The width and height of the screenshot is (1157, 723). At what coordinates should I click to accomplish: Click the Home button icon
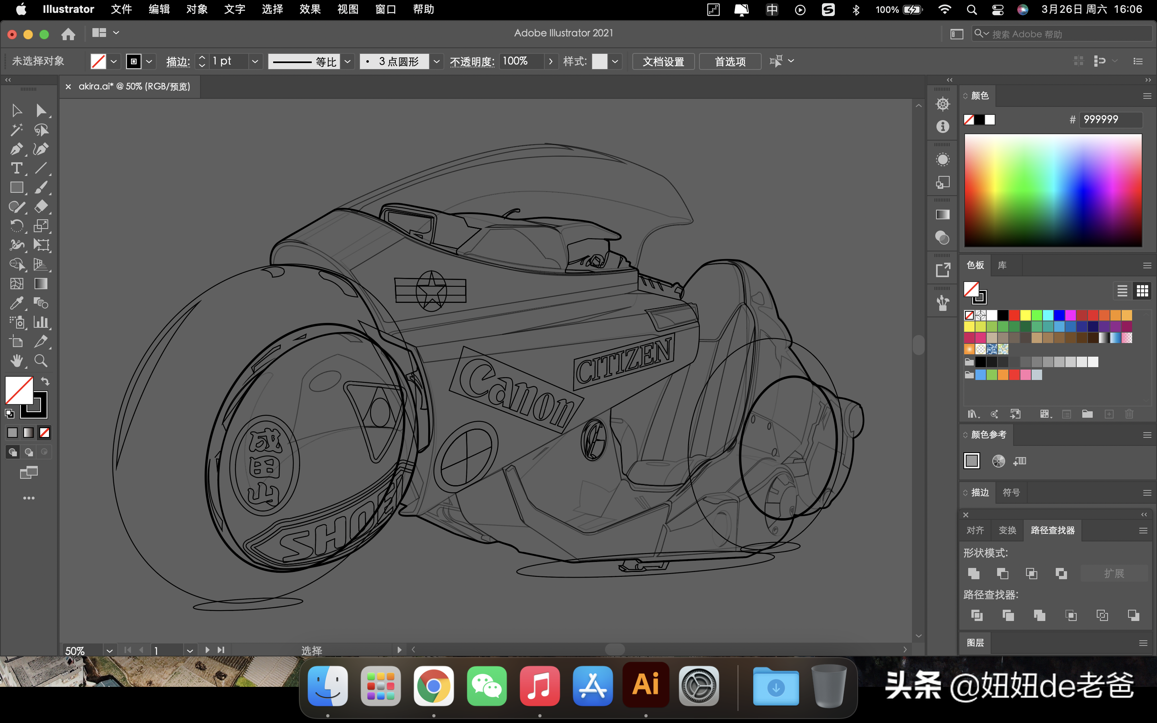coord(68,33)
